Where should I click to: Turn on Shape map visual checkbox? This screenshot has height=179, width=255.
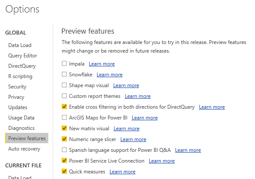[x=64, y=85]
